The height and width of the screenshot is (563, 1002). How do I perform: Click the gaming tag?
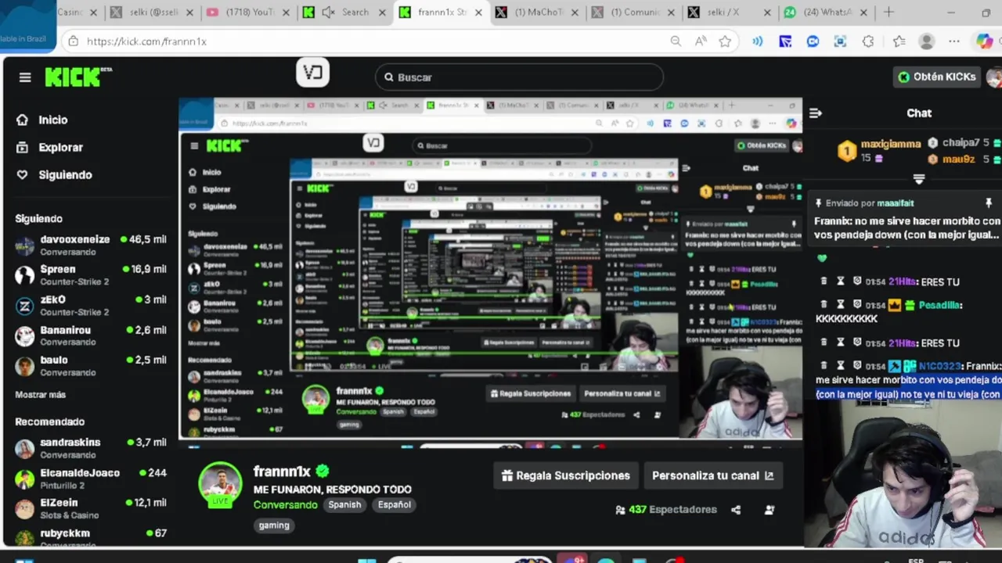pyautogui.click(x=274, y=525)
